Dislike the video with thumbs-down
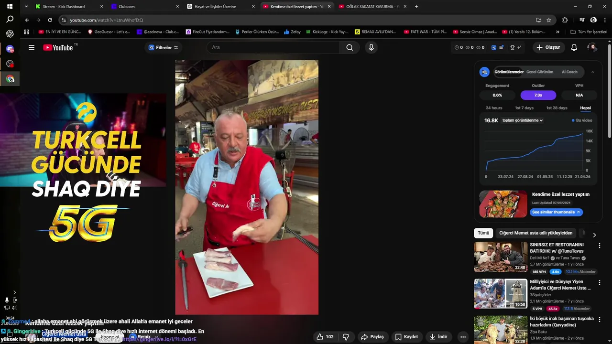 (346, 337)
